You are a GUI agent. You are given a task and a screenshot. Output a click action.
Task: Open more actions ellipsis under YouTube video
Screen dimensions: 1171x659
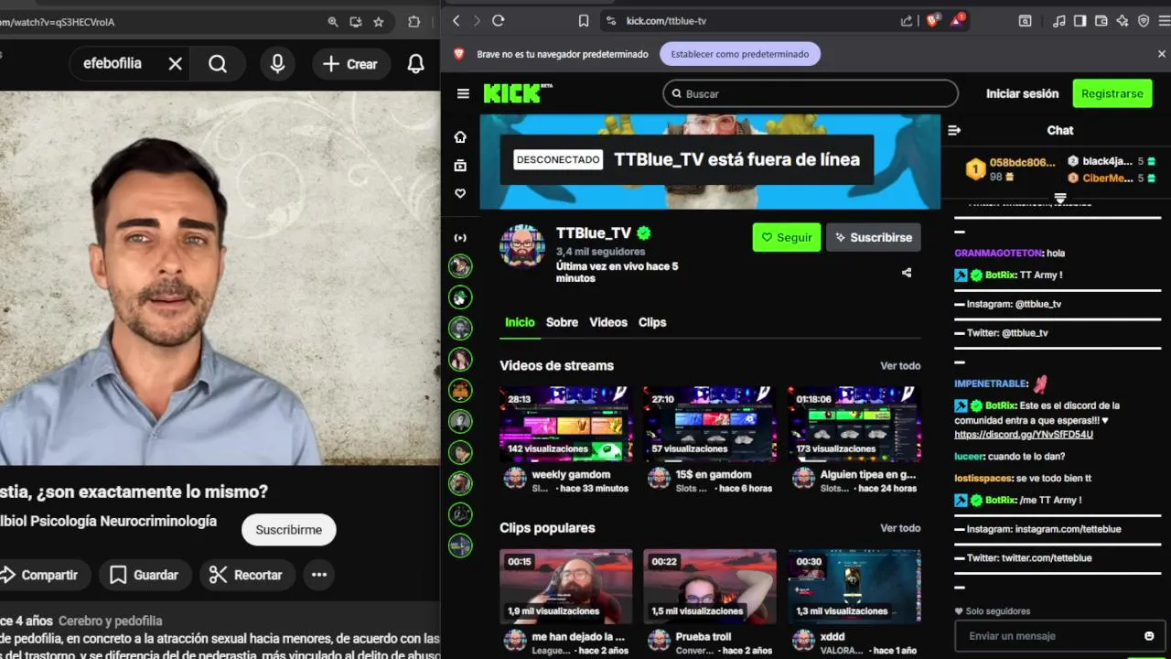[x=318, y=575]
